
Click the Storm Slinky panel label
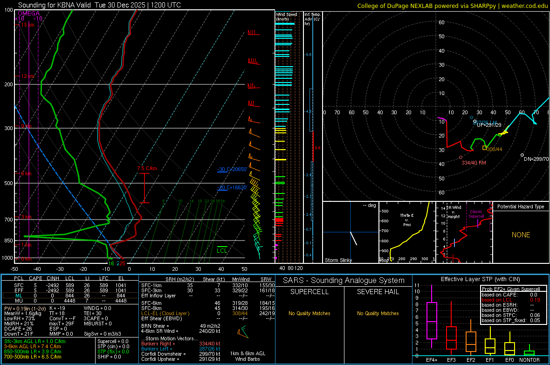pyautogui.click(x=338, y=260)
